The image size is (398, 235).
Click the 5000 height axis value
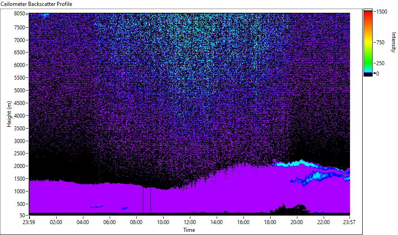tap(19, 91)
